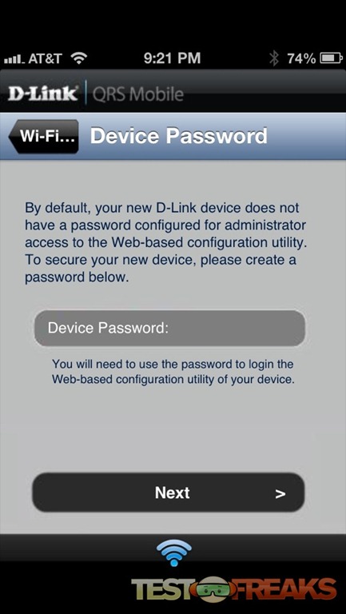
Task: Tap the Wi-Fi back button
Action: pos(43,136)
